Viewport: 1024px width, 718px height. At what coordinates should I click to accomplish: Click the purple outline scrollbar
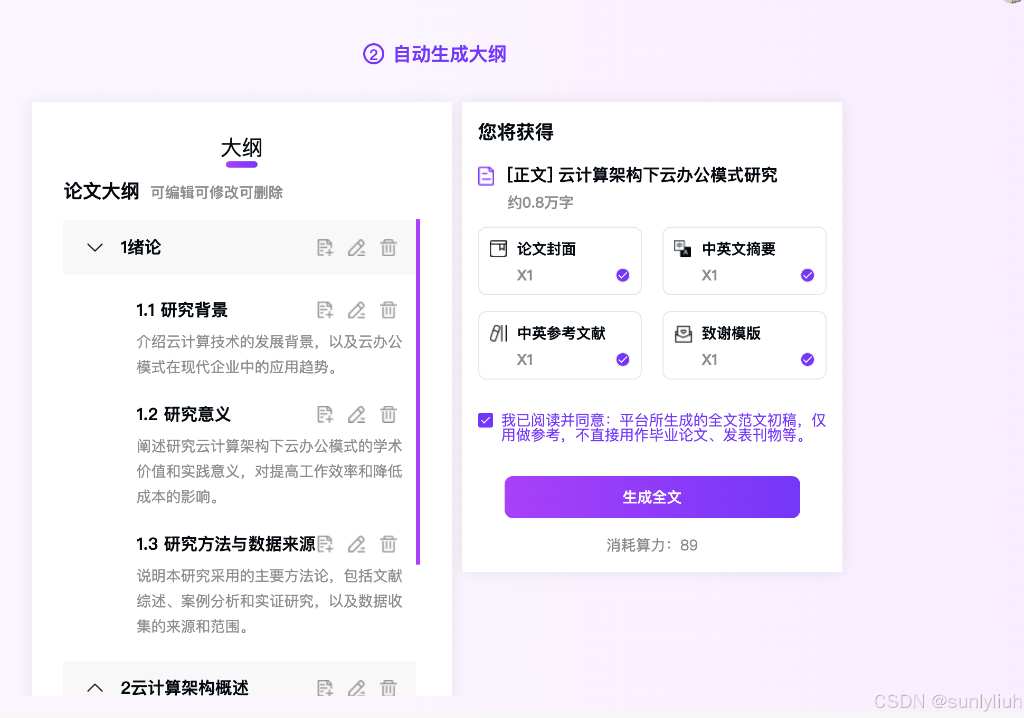pyautogui.click(x=418, y=392)
